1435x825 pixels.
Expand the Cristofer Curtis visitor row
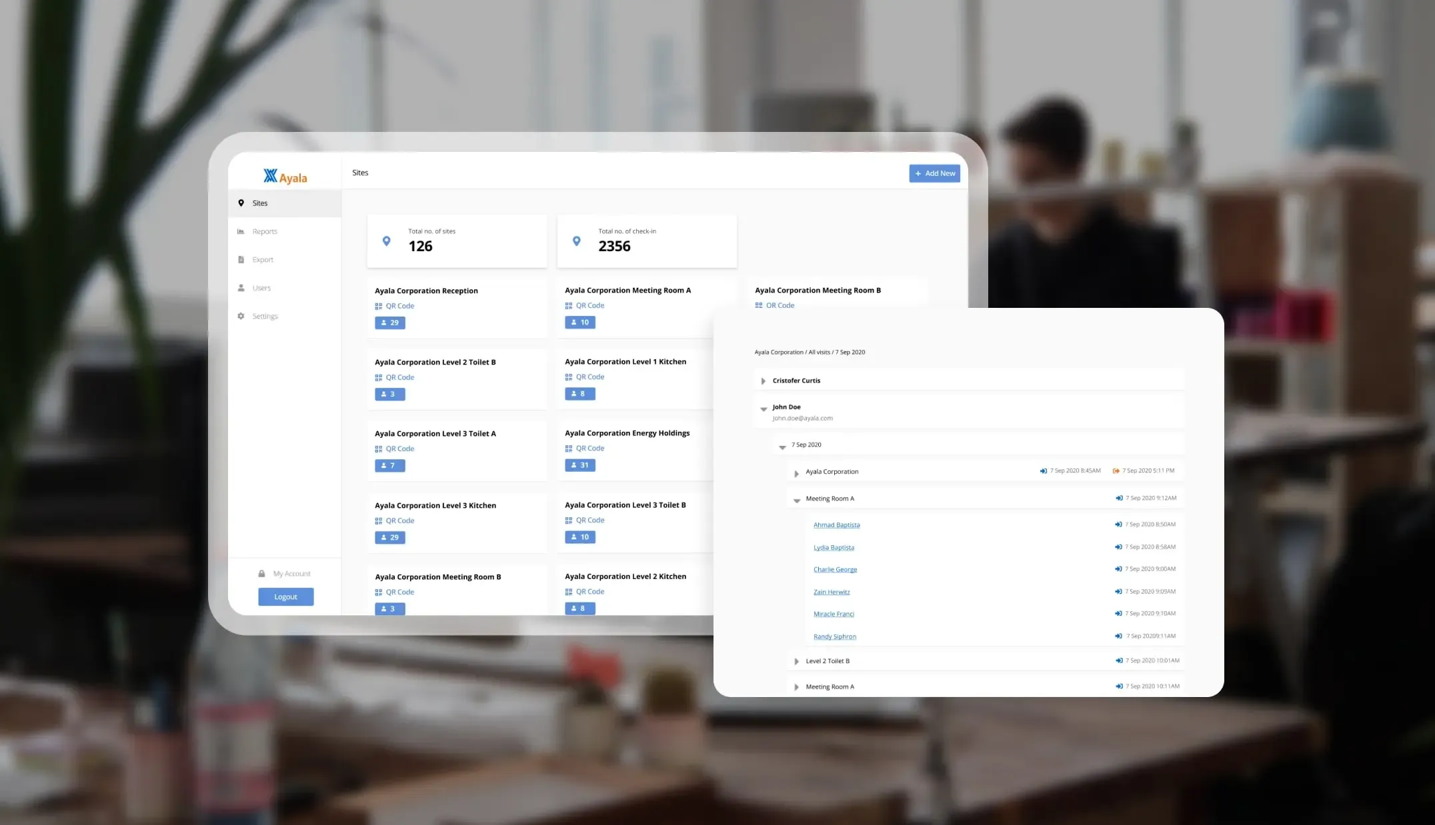pyautogui.click(x=764, y=381)
